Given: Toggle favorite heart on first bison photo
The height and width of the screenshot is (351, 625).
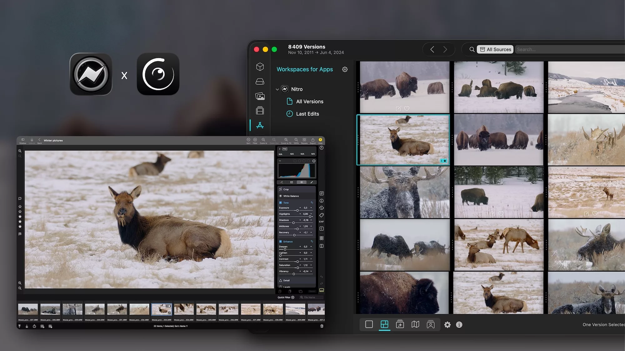Looking at the screenshot, I should (407, 109).
